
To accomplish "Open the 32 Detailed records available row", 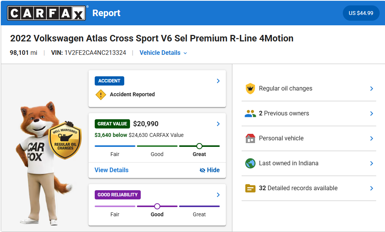I will click(371, 188).
